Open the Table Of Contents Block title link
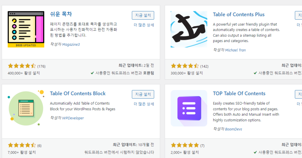Screen dimensions: 302x158 [x=78, y=94]
